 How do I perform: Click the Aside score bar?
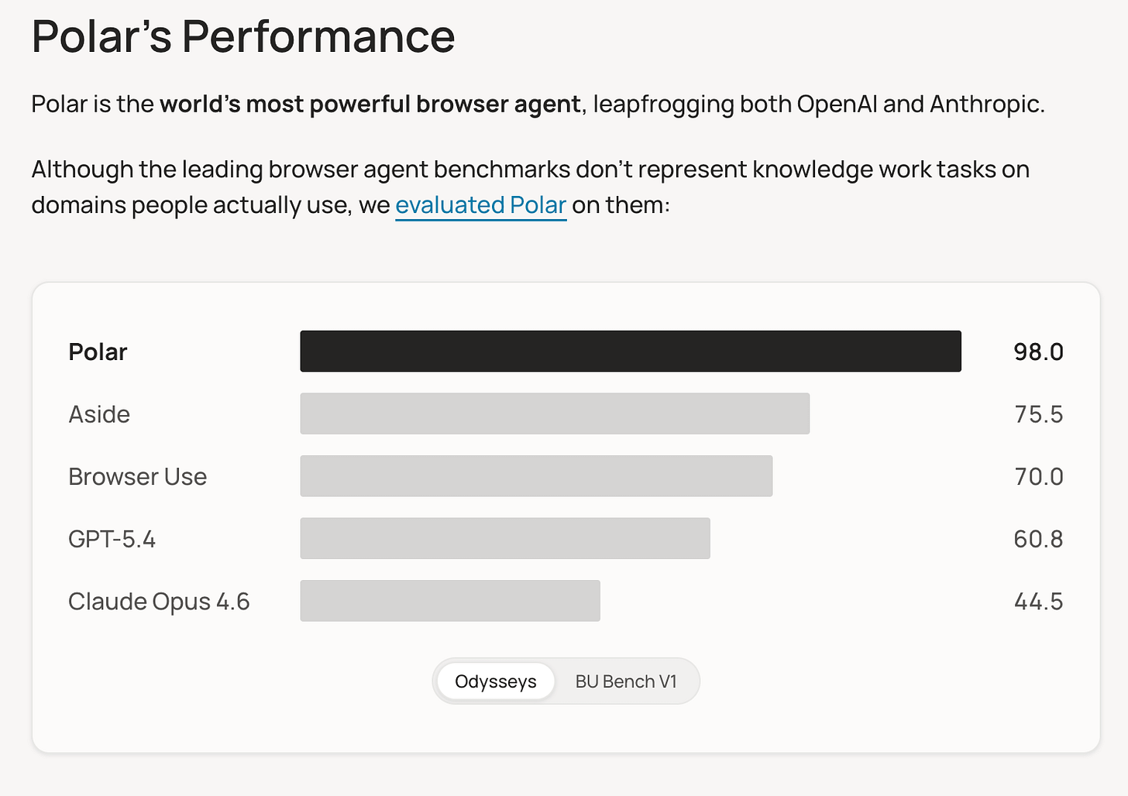tap(555, 413)
